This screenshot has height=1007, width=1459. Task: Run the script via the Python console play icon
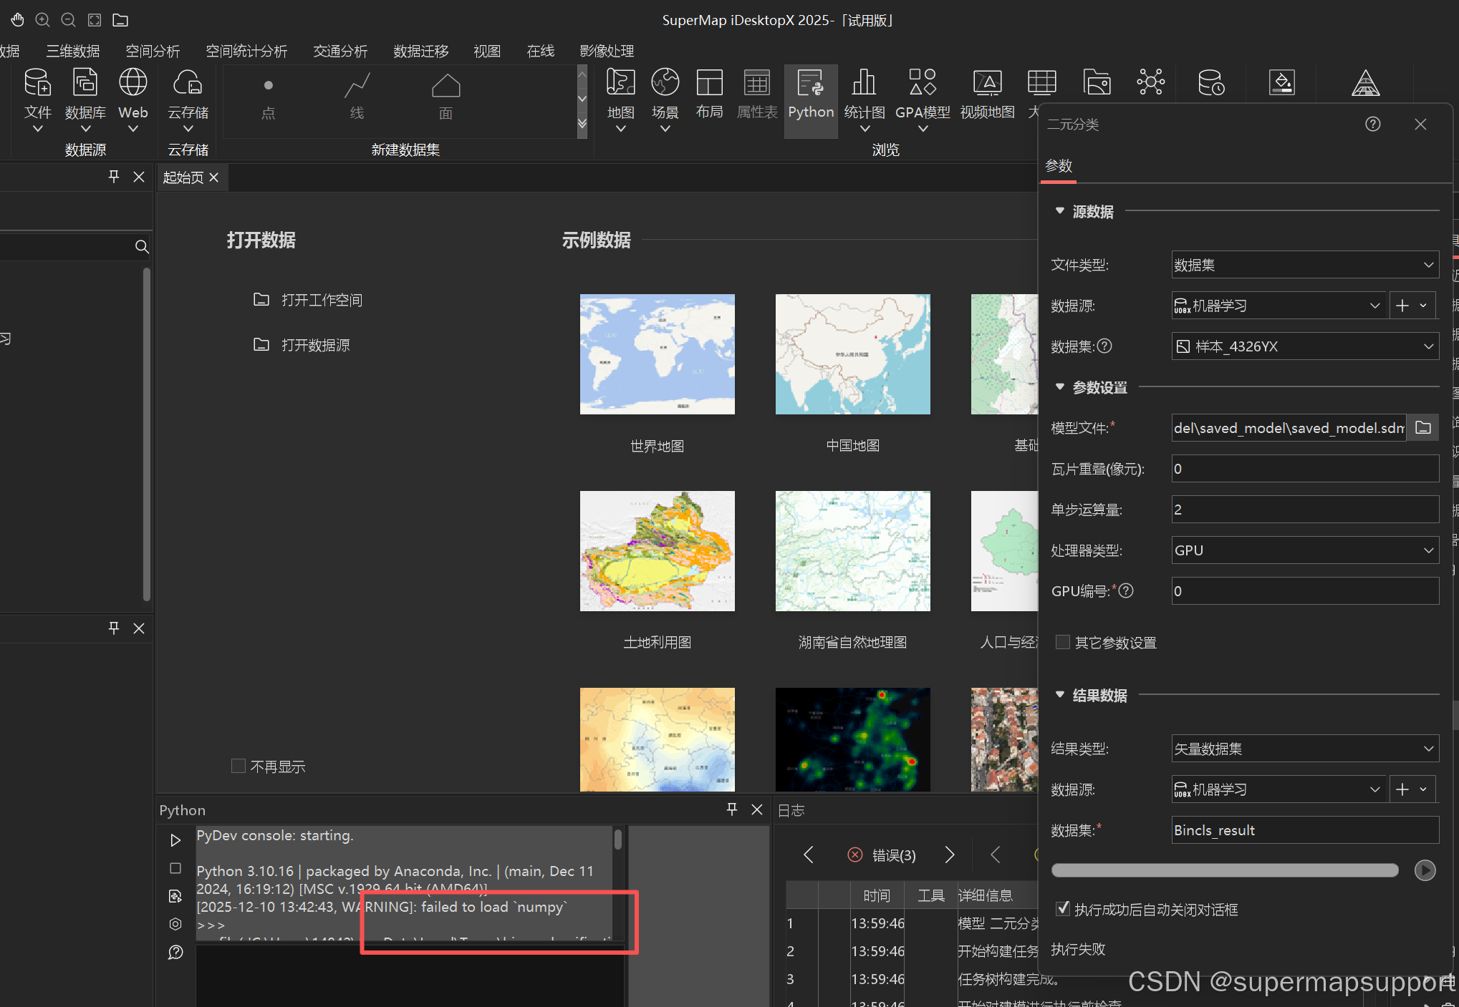tap(175, 840)
